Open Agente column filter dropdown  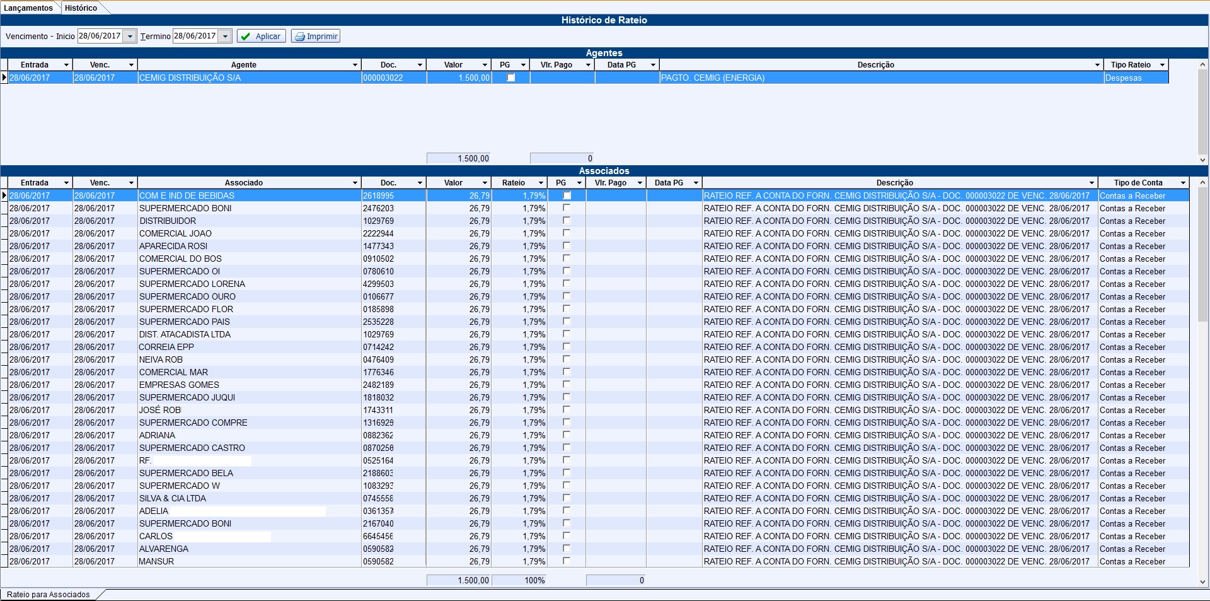[355, 65]
